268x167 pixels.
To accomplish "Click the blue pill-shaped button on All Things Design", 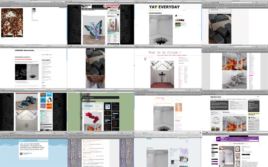I will point(88,106).
